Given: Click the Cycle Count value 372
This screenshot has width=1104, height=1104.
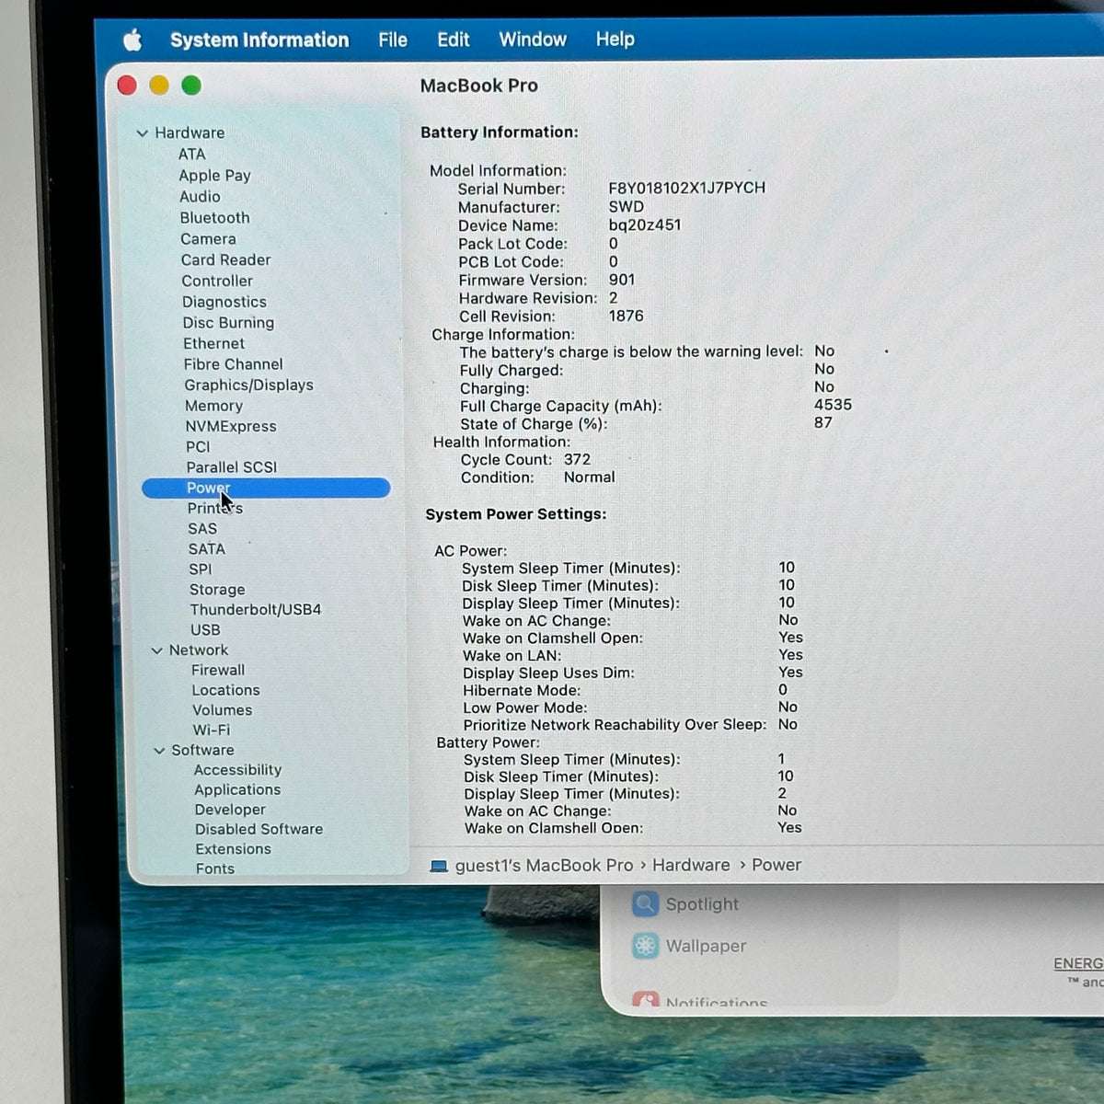Looking at the screenshot, I should [577, 459].
